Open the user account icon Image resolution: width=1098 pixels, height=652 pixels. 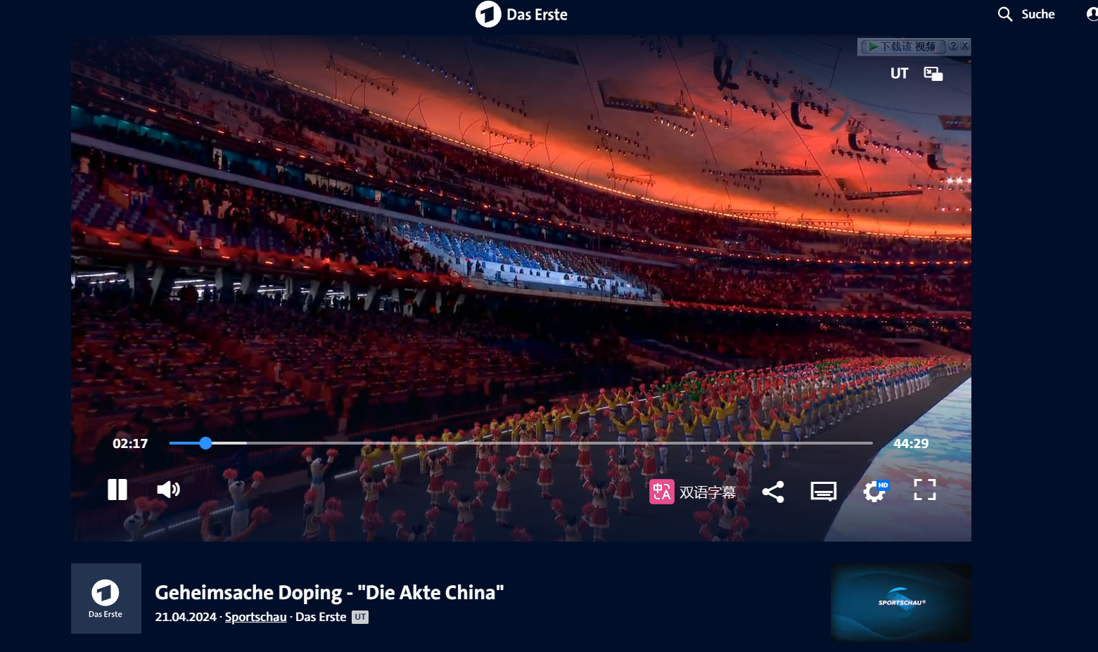click(x=1092, y=14)
